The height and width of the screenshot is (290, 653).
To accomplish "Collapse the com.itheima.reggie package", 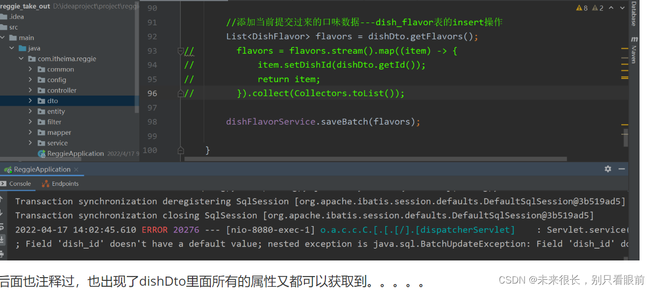I will point(21,59).
